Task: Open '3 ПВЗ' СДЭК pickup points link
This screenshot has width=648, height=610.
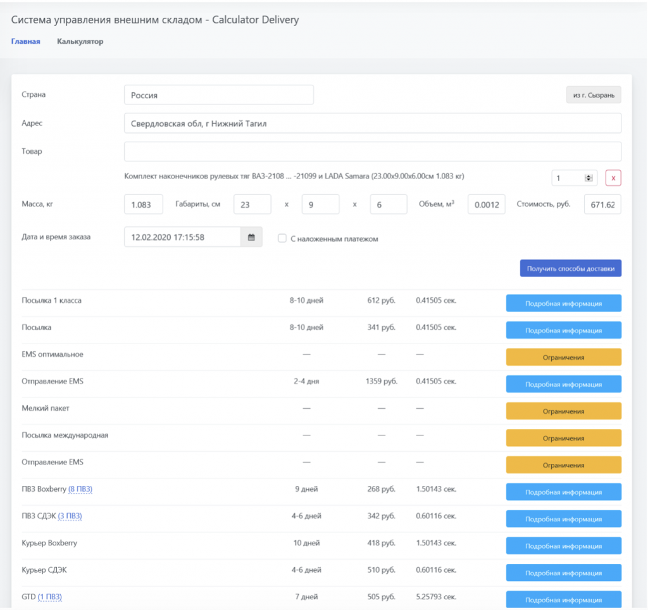Action: coord(70,516)
